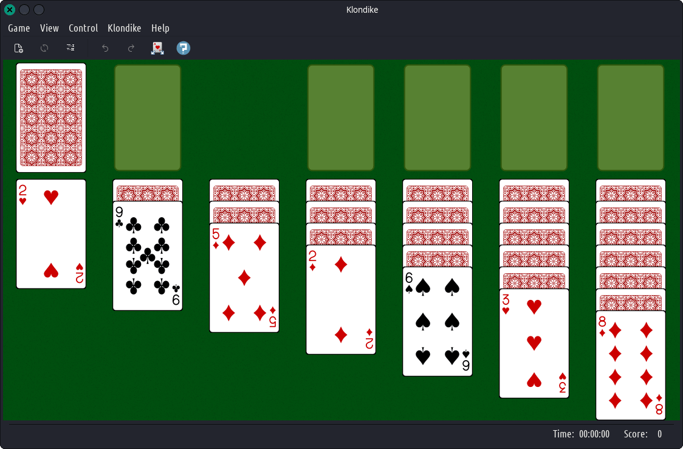Click the 5 of diamonds card
The image size is (683, 449).
244,278
